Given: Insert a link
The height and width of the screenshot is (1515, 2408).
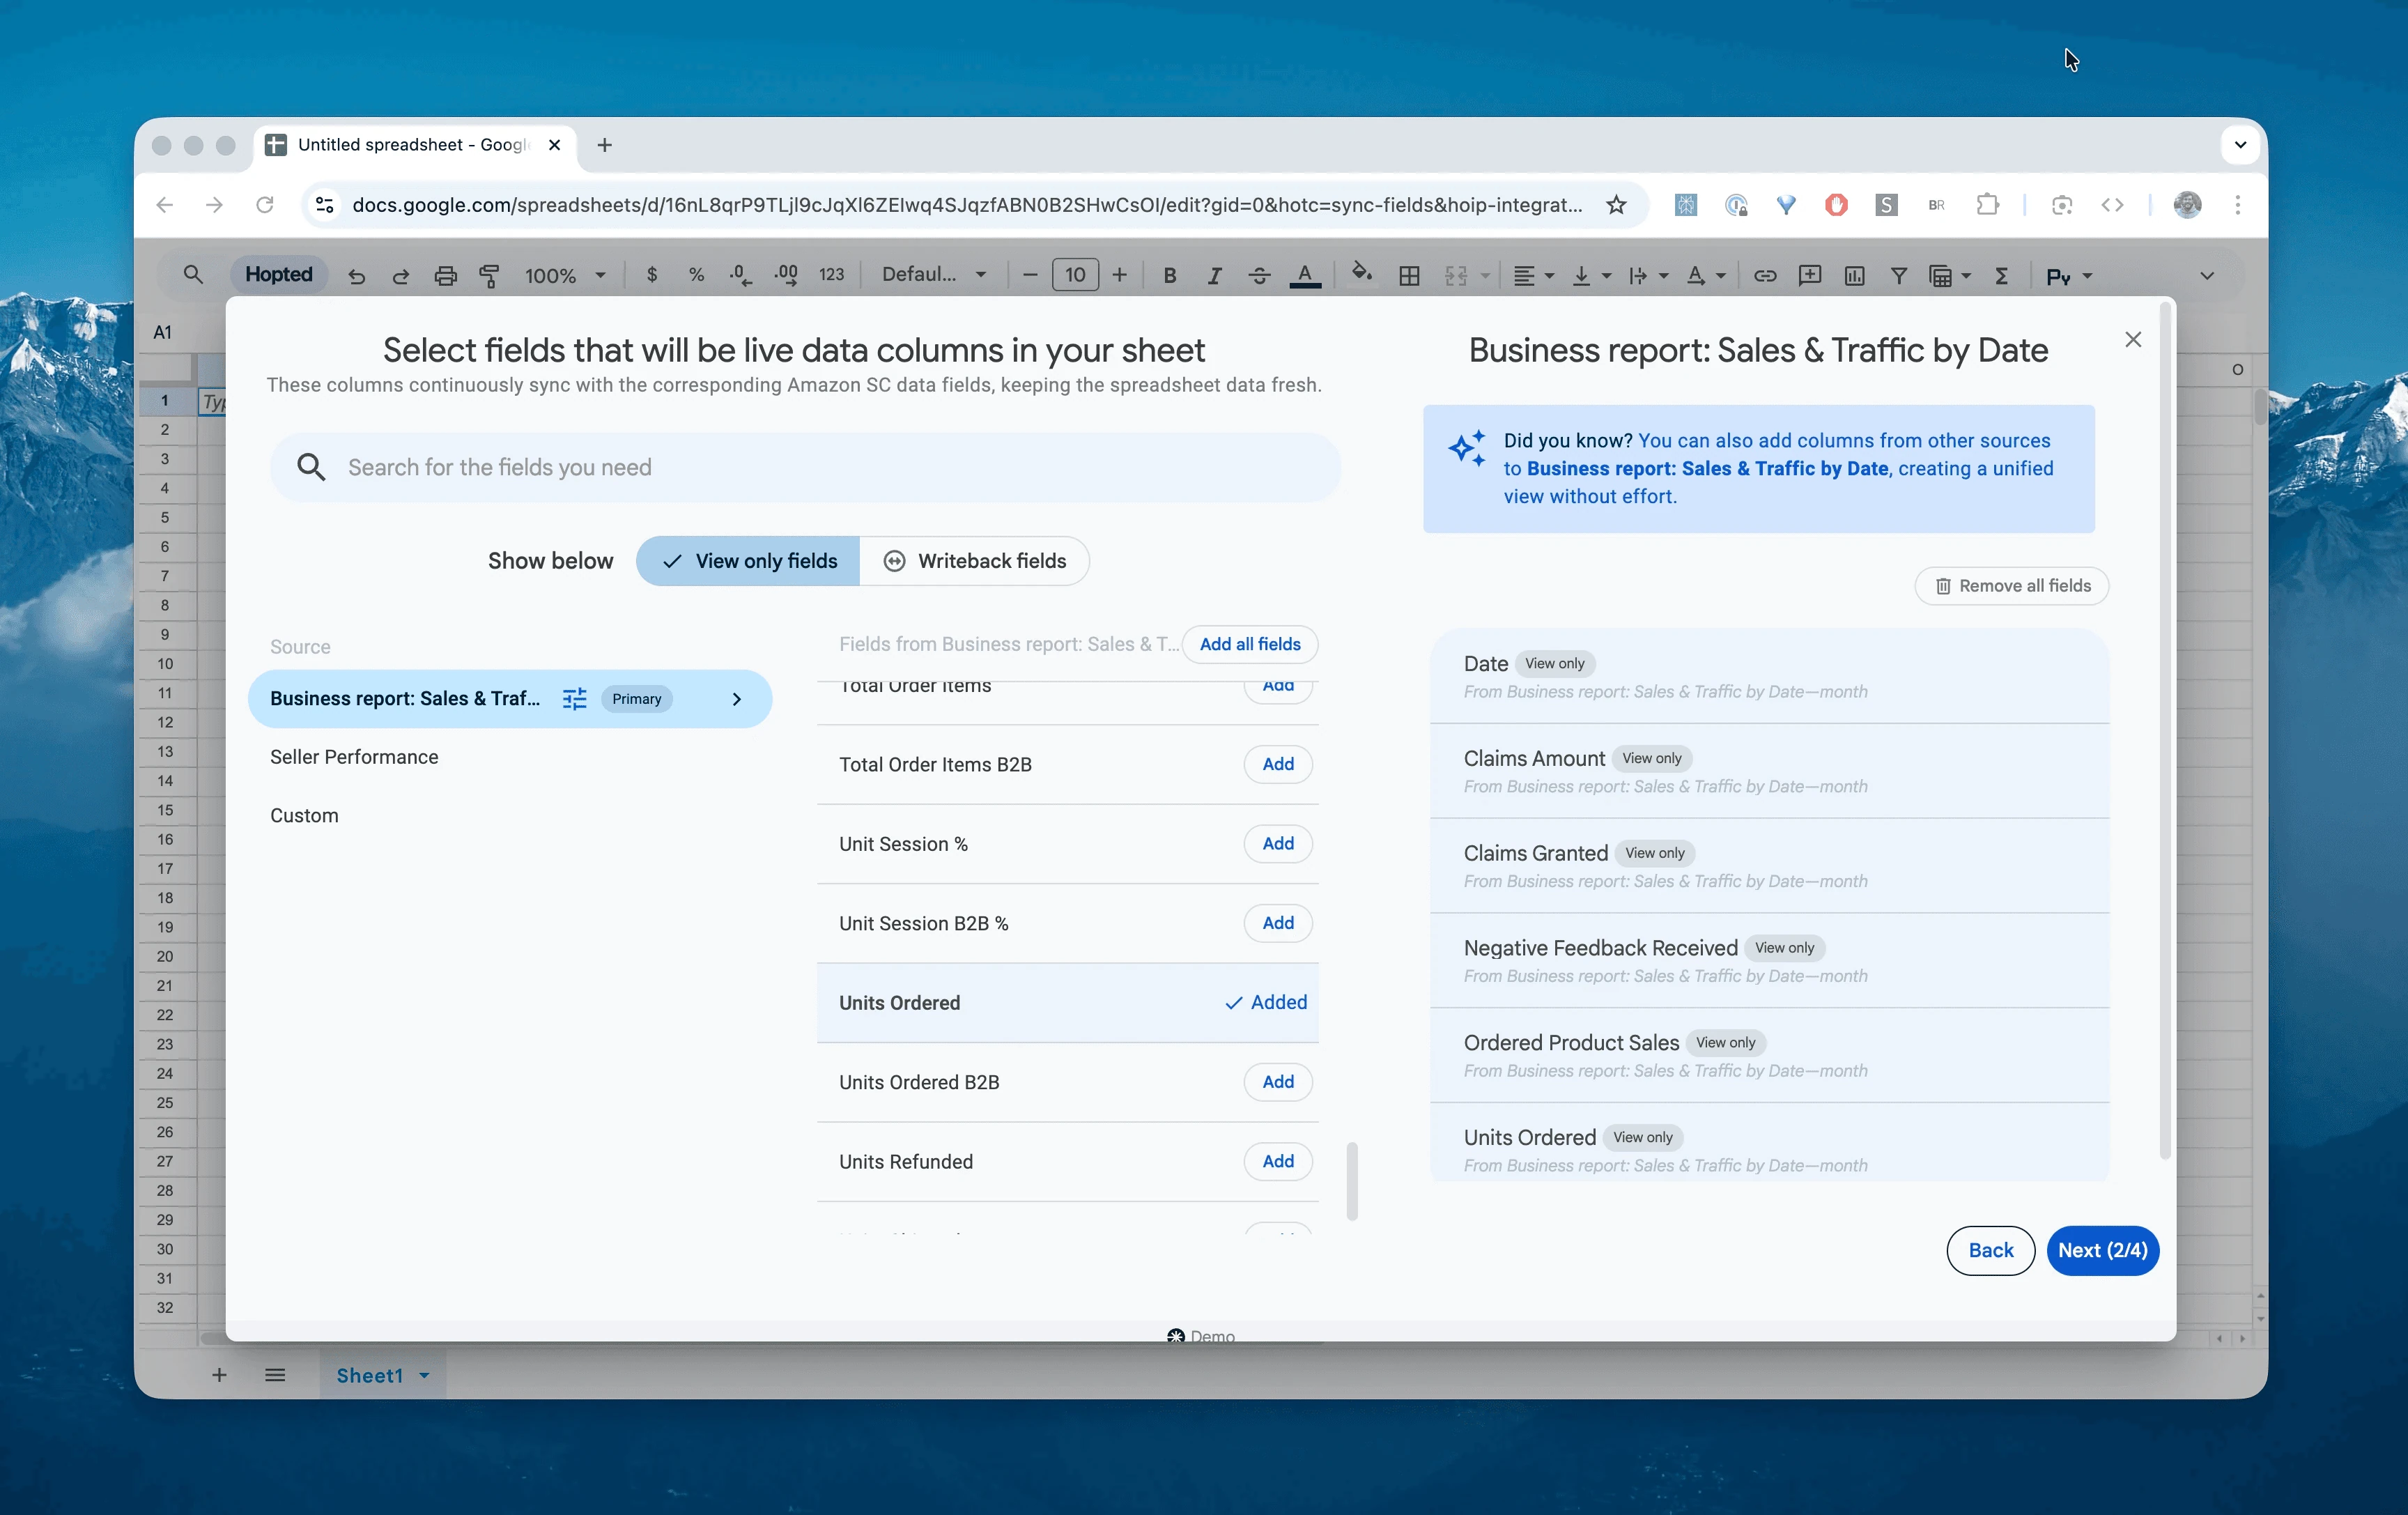Looking at the screenshot, I should 1765,276.
